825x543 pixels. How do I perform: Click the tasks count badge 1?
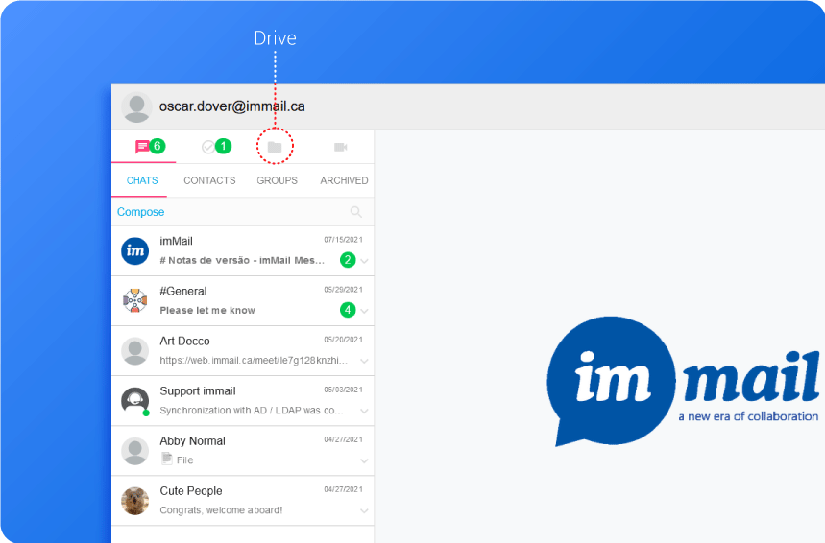[x=223, y=146]
